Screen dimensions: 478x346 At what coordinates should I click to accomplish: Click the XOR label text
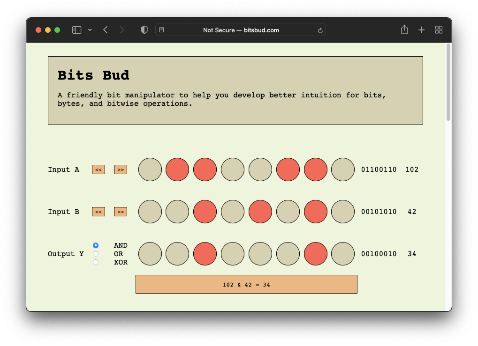(121, 262)
